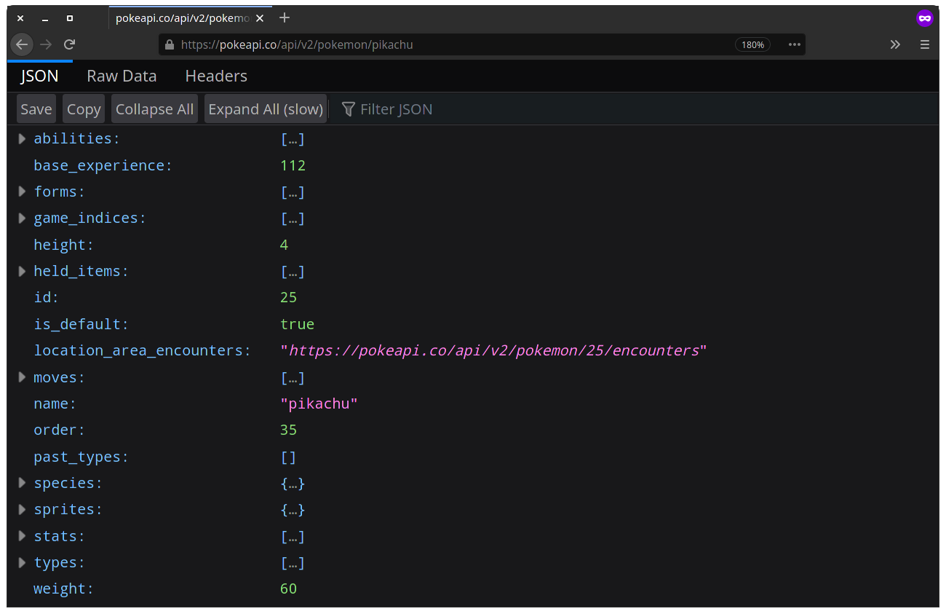Click the past_types empty array value
Image resolution: width=946 pixels, height=614 pixels.
tap(288, 457)
